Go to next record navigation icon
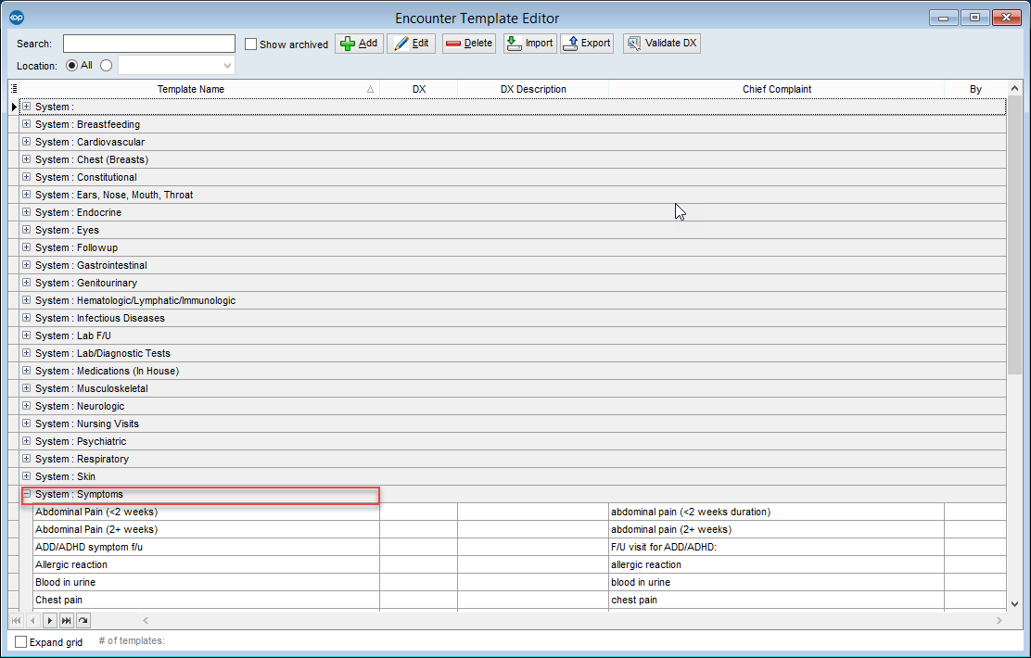The width and height of the screenshot is (1031, 658). pyautogui.click(x=50, y=620)
